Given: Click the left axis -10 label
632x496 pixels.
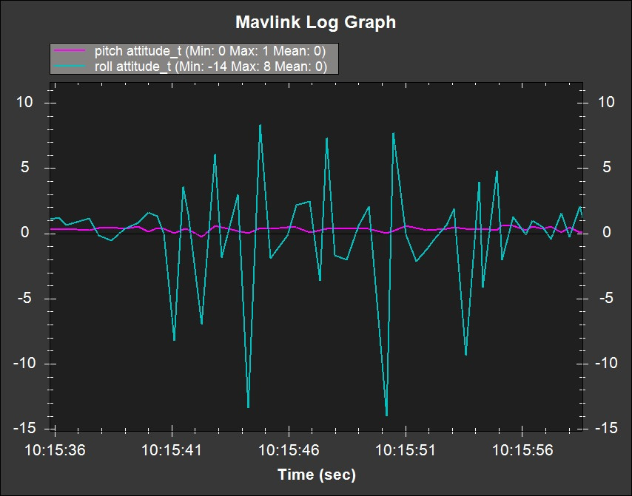Looking at the screenshot, I should click(x=23, y=364).
